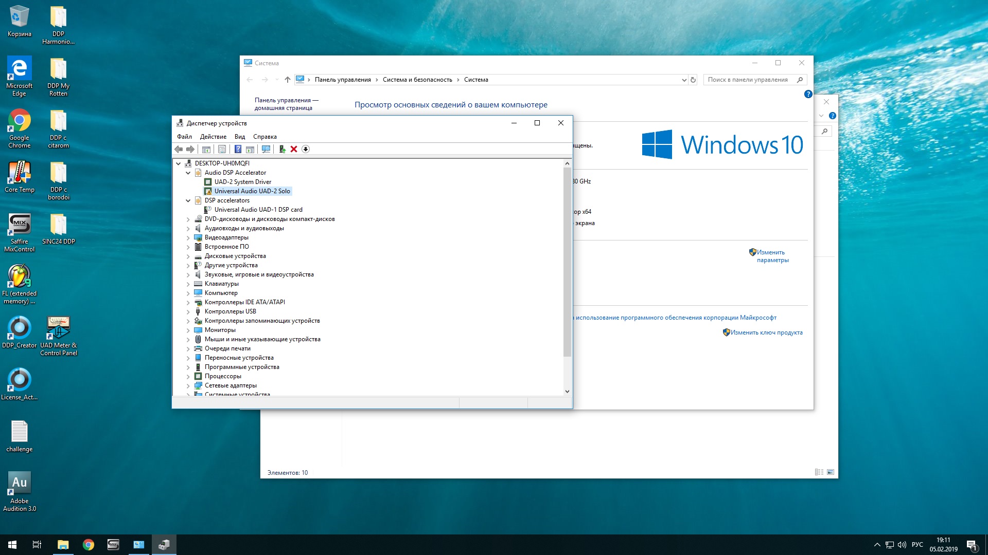
Task: Open the Вид menu
Action: pyautogui.click(x=240, y=137)
